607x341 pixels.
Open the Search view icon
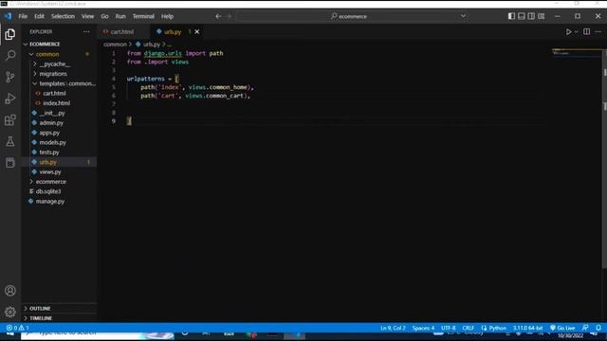point(10,55)
